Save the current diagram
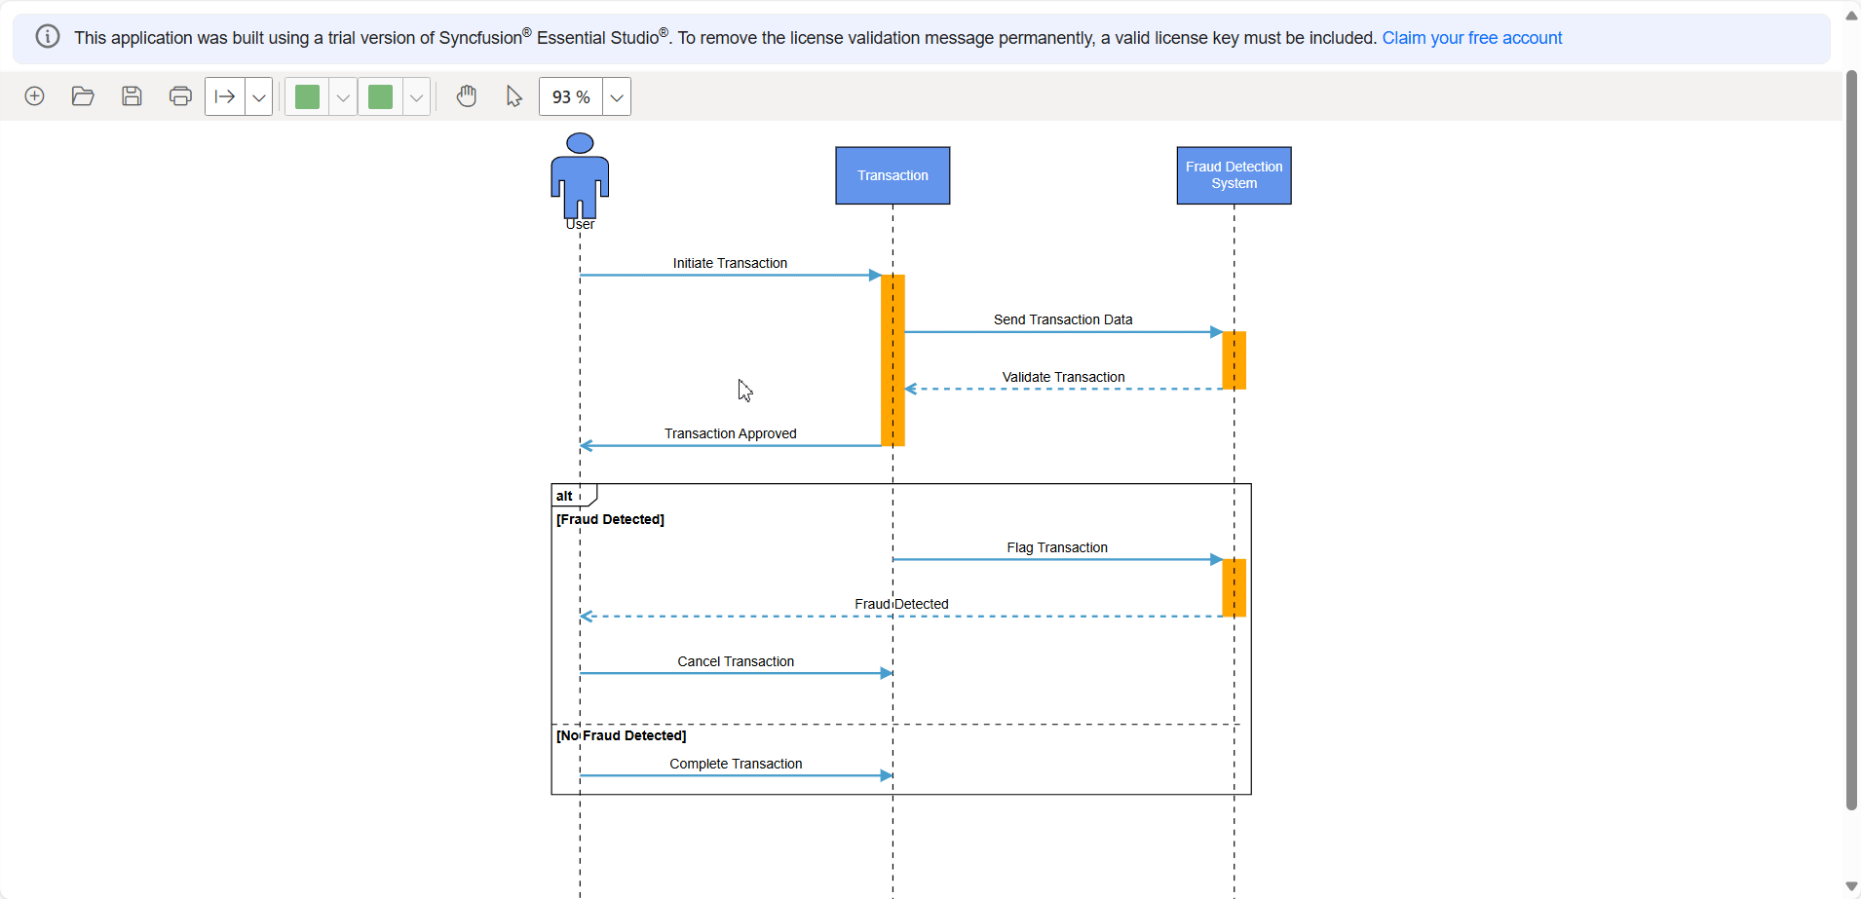The image size is (1861, 899). pos(132,95)
